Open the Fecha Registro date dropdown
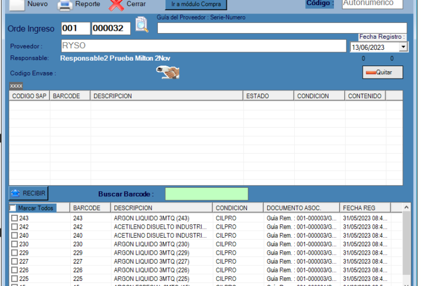421x286 pixels. pos(403,48)
